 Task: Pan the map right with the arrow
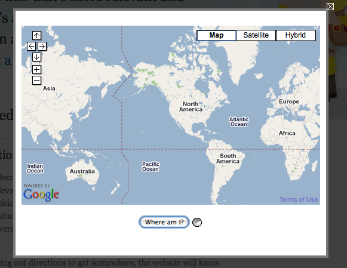click(42, 46)
